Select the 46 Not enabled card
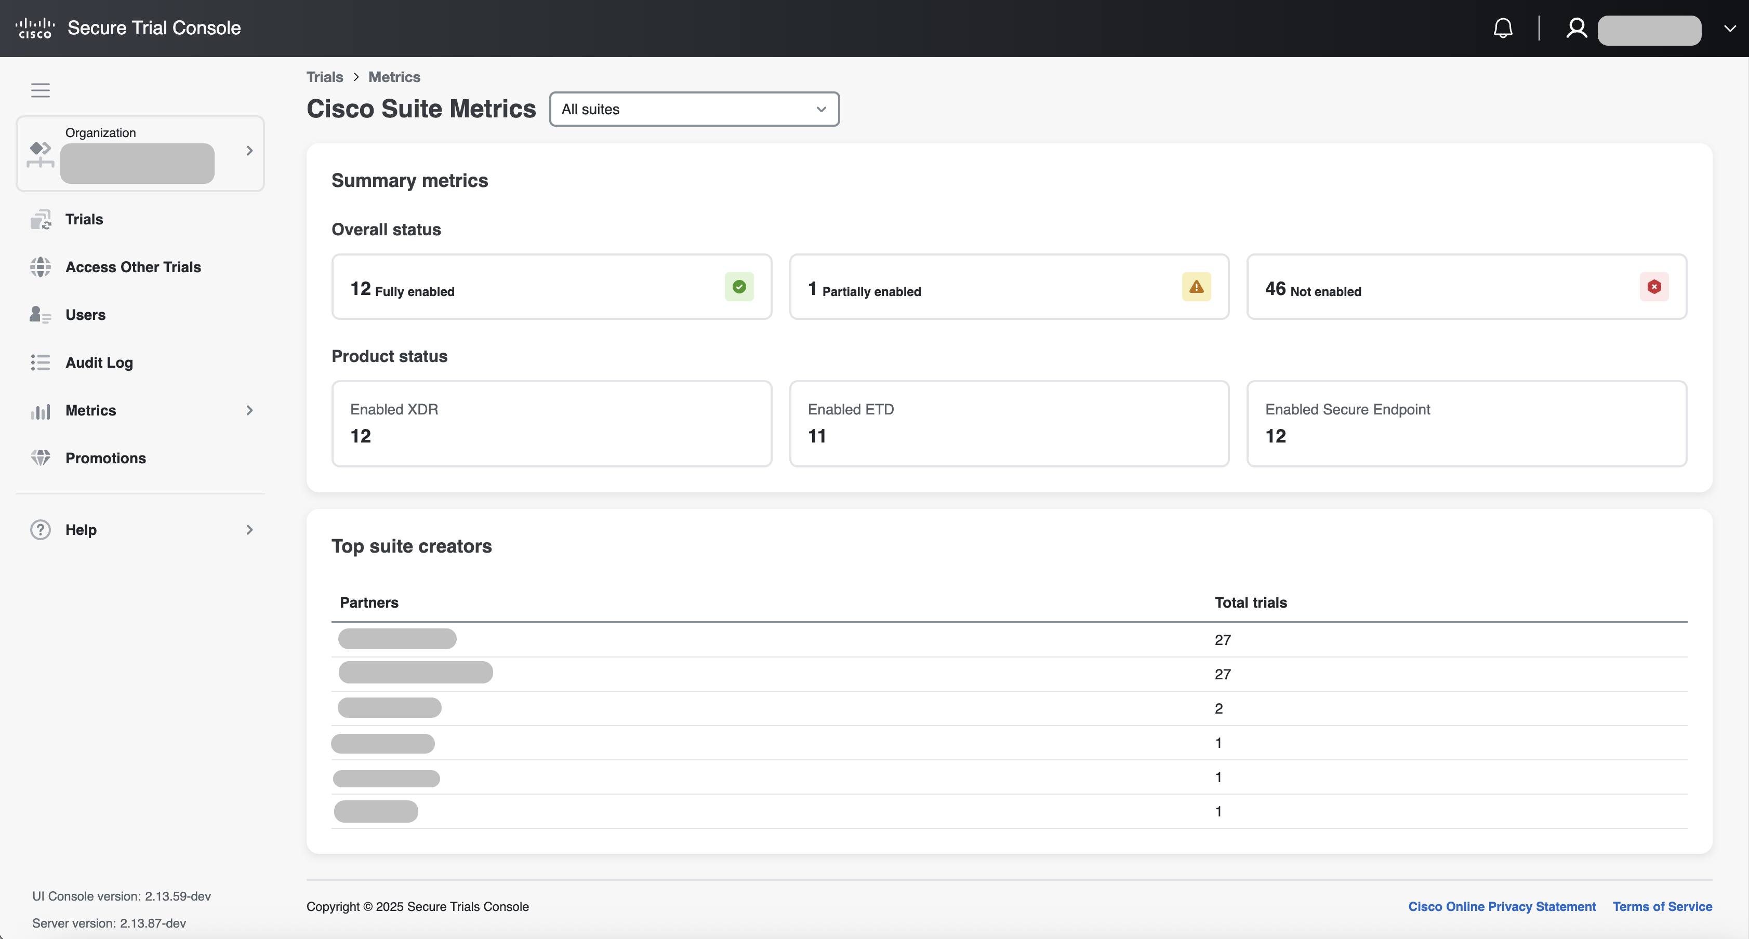The height and width of the screenshot is (939, 1749). [x=1466, y=286]
